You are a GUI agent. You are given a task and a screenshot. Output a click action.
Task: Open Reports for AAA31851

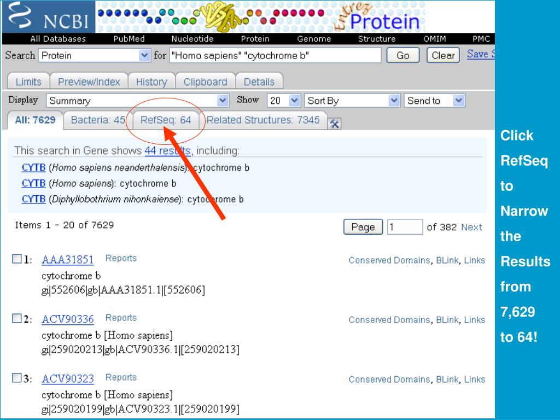tap(121, 258)
